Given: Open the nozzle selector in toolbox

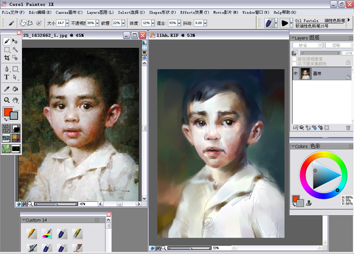Looking at the screenshot, I should click(x=16, y=149).
